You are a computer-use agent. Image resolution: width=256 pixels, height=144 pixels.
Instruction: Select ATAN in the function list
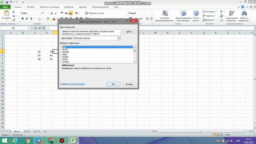(x=98, y=60)
